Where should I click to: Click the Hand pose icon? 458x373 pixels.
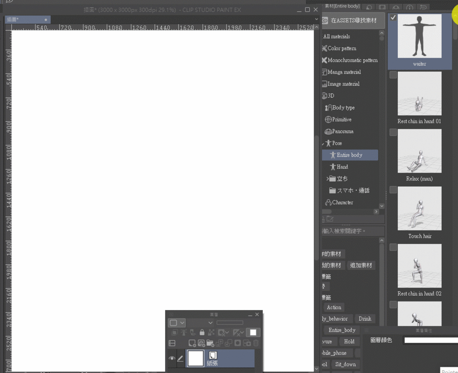coord(333,167)
